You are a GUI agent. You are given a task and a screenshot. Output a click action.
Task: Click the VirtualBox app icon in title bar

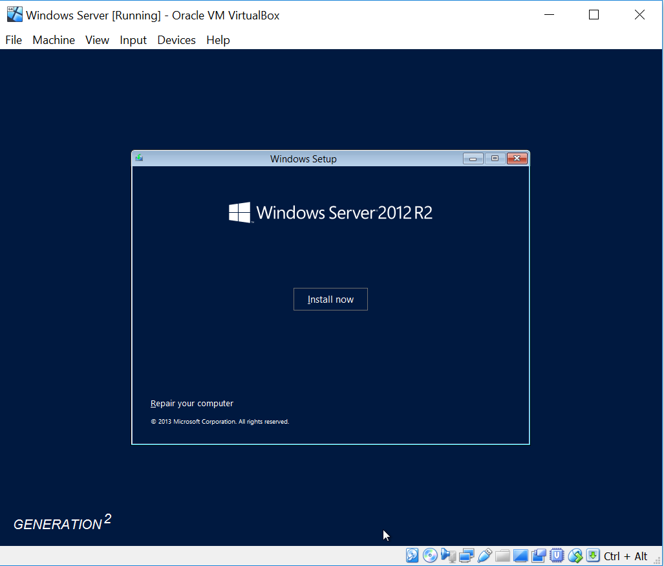(x=14, y=14)
